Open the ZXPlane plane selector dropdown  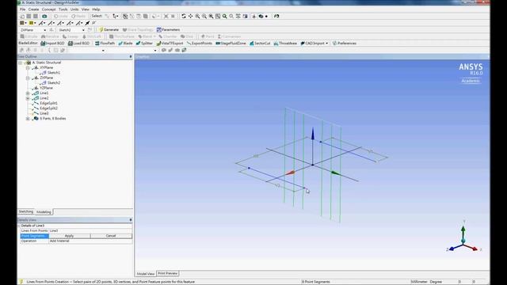pos(44,30)
